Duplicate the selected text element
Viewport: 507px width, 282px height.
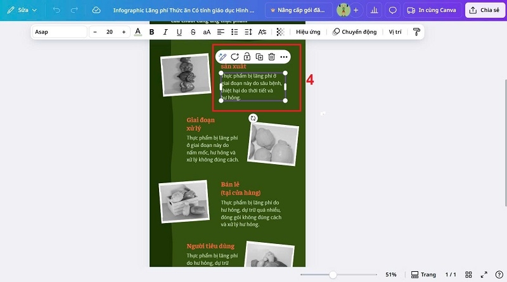[259, 57]
